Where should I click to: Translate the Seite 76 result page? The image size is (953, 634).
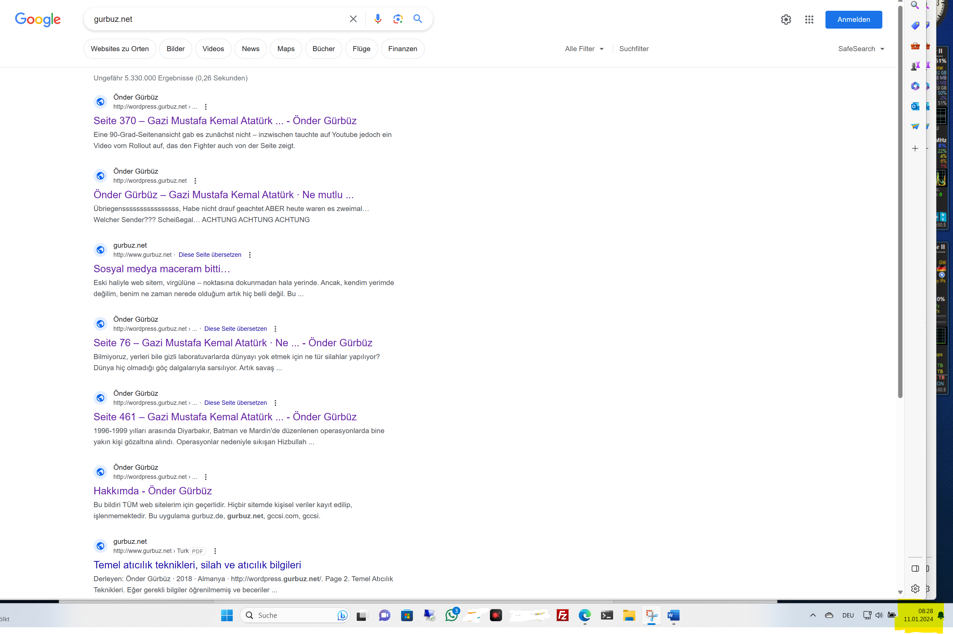click(x=235, y=329)
